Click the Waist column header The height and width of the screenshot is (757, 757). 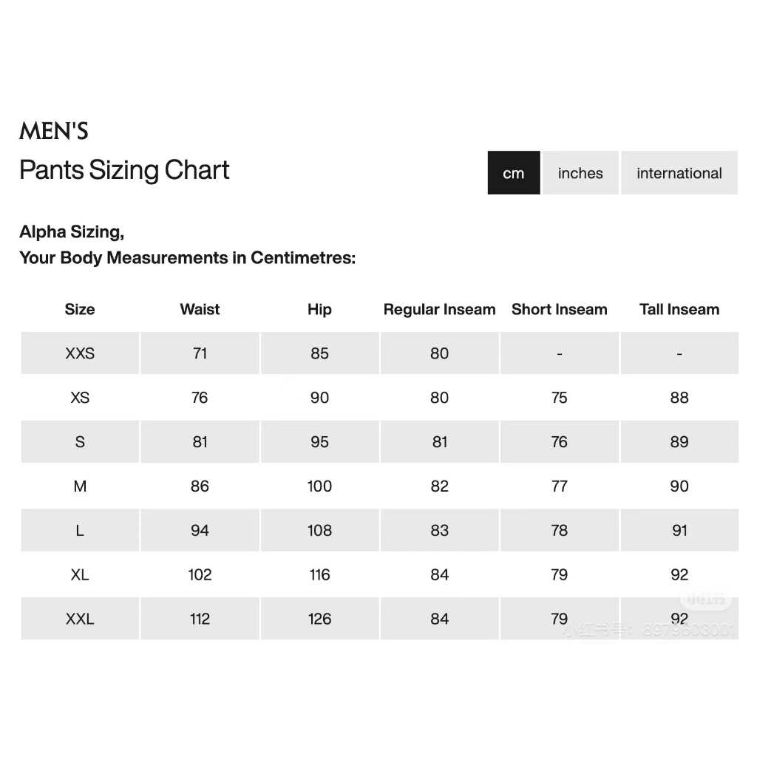[200, 309]
